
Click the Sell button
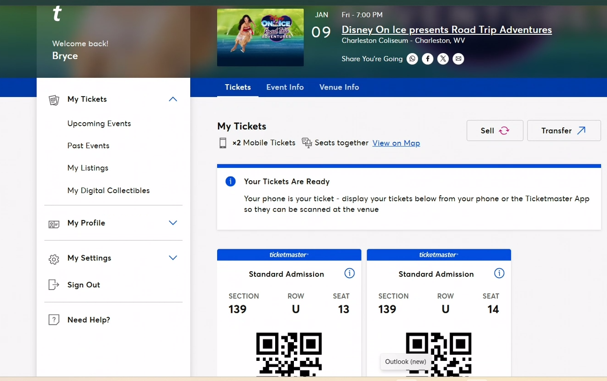[495, 130]
